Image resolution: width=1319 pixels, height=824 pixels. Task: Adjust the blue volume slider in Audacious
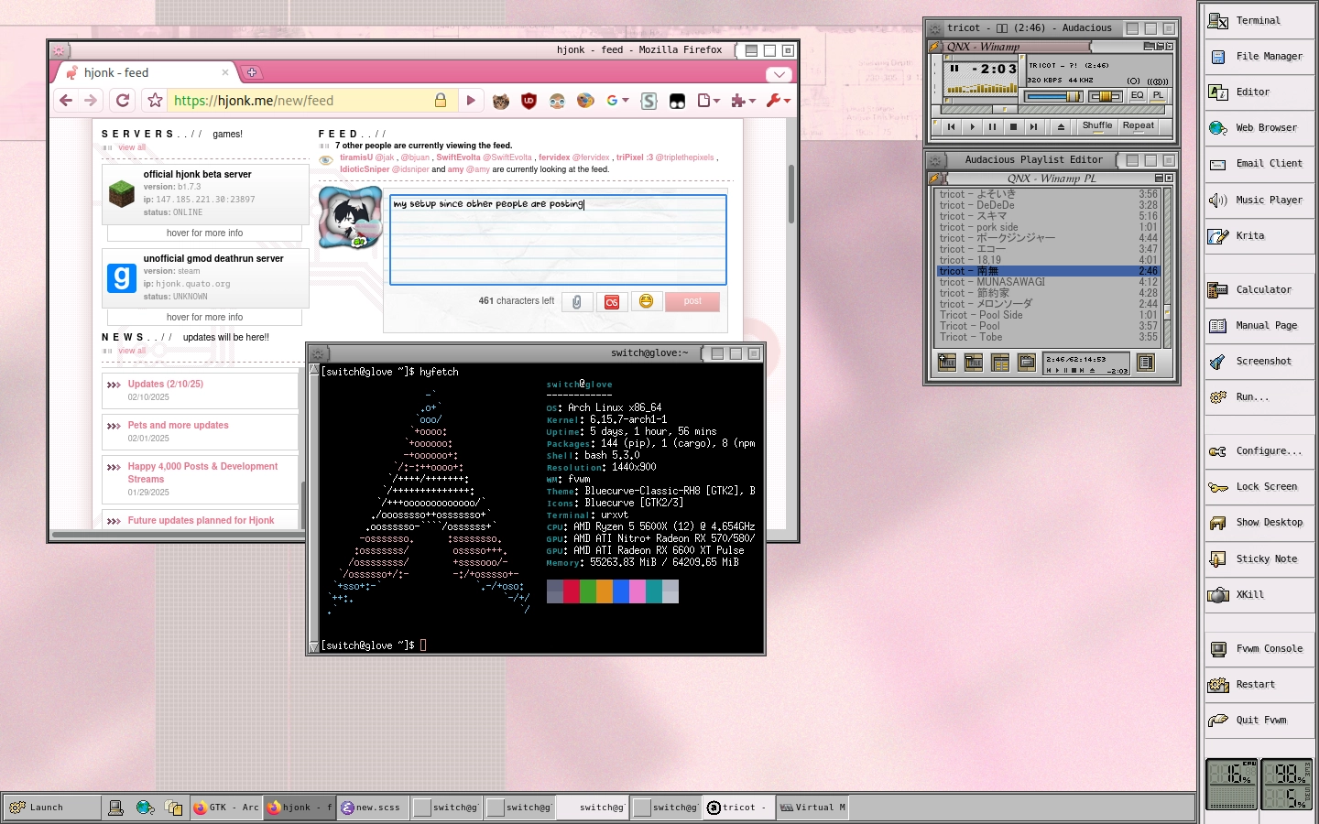[1054, 96]
